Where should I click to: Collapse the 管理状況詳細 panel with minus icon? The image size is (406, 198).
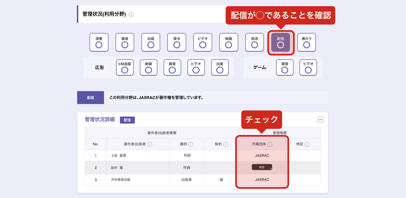(x=320, y=120)
